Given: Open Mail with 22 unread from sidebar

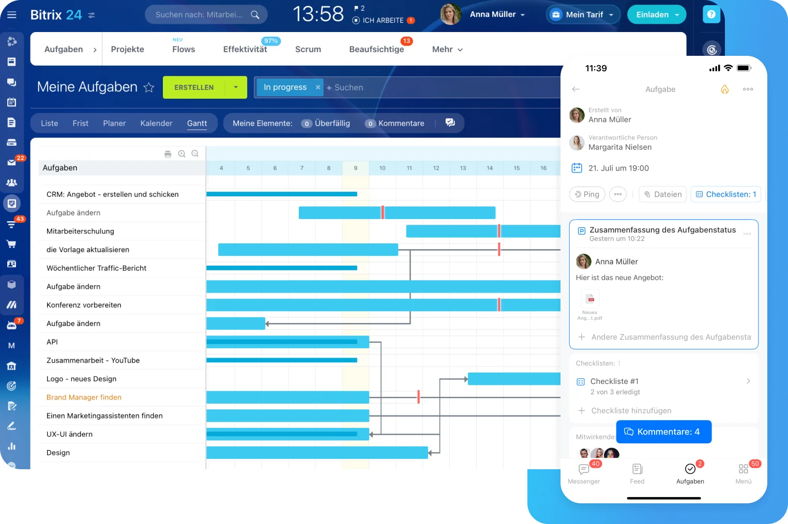Looking at the screenshot, I should pyautogui.click(x=11, y=162).
